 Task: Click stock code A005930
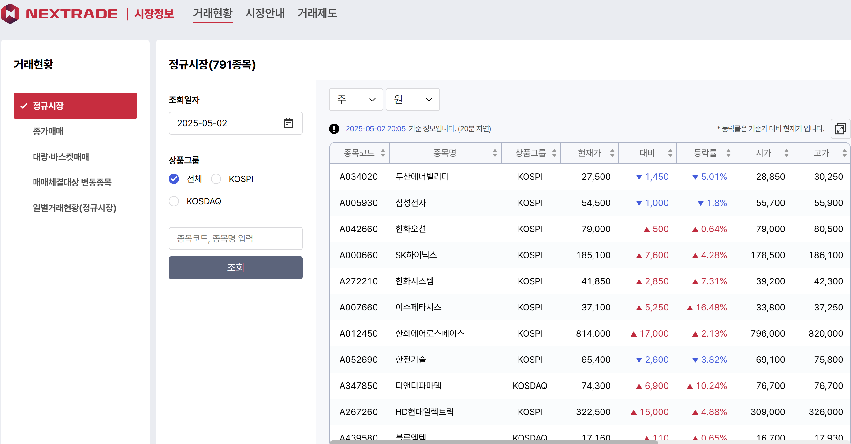tap(358, 203)
